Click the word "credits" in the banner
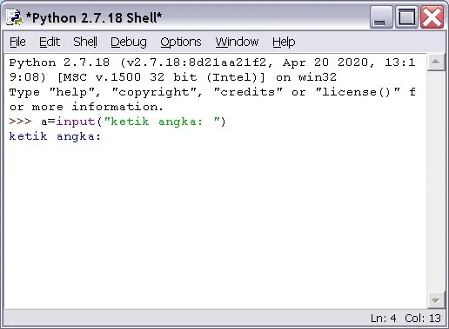This screenshot has height=329, width=449. point(248,92)
